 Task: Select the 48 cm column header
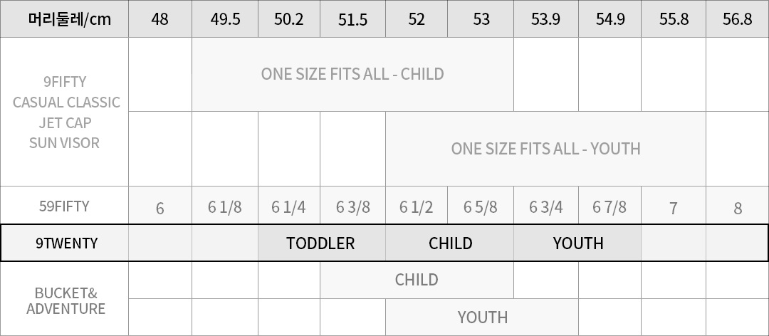click(160, 19)
